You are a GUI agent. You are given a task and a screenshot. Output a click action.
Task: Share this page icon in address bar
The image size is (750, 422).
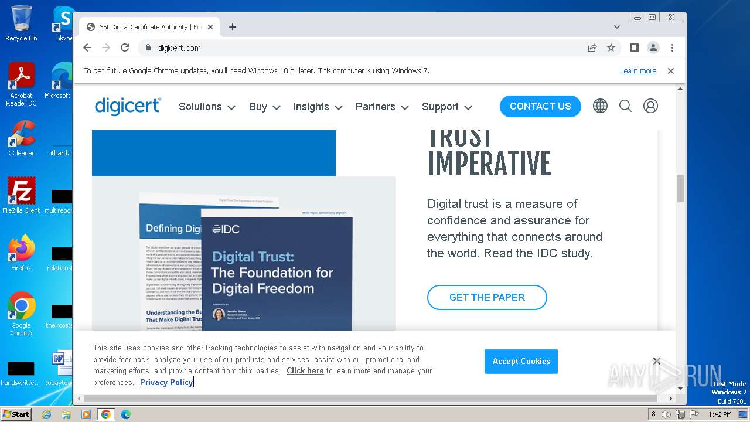(x=592, y=48)
